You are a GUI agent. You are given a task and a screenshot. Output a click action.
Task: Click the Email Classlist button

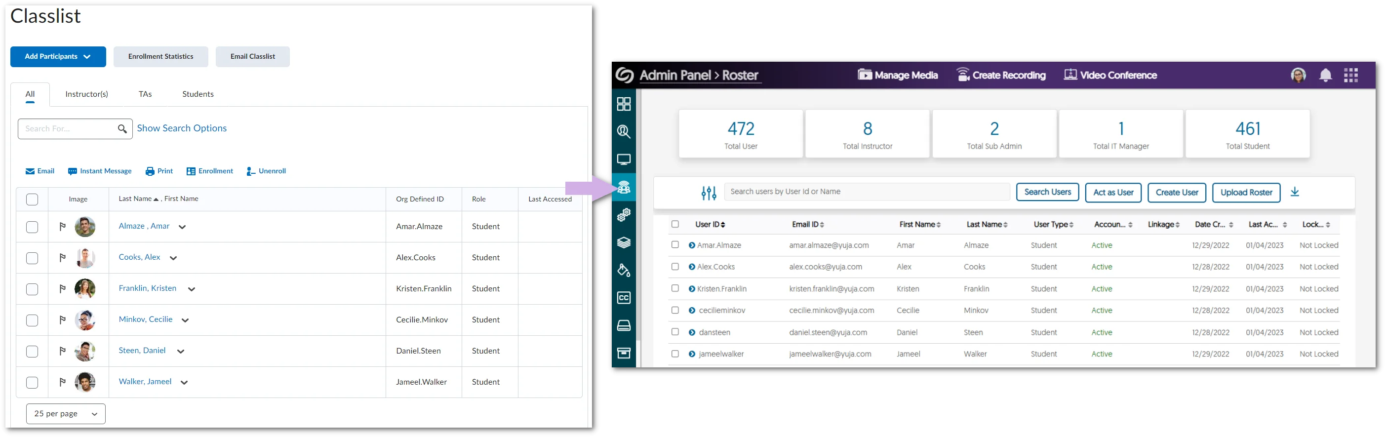click(253, 56)
